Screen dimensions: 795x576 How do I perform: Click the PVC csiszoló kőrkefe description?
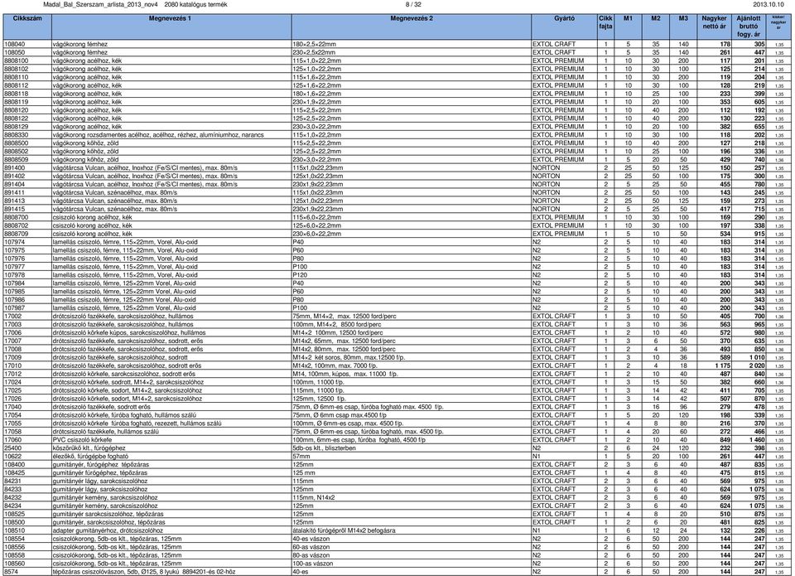(82, 440)
